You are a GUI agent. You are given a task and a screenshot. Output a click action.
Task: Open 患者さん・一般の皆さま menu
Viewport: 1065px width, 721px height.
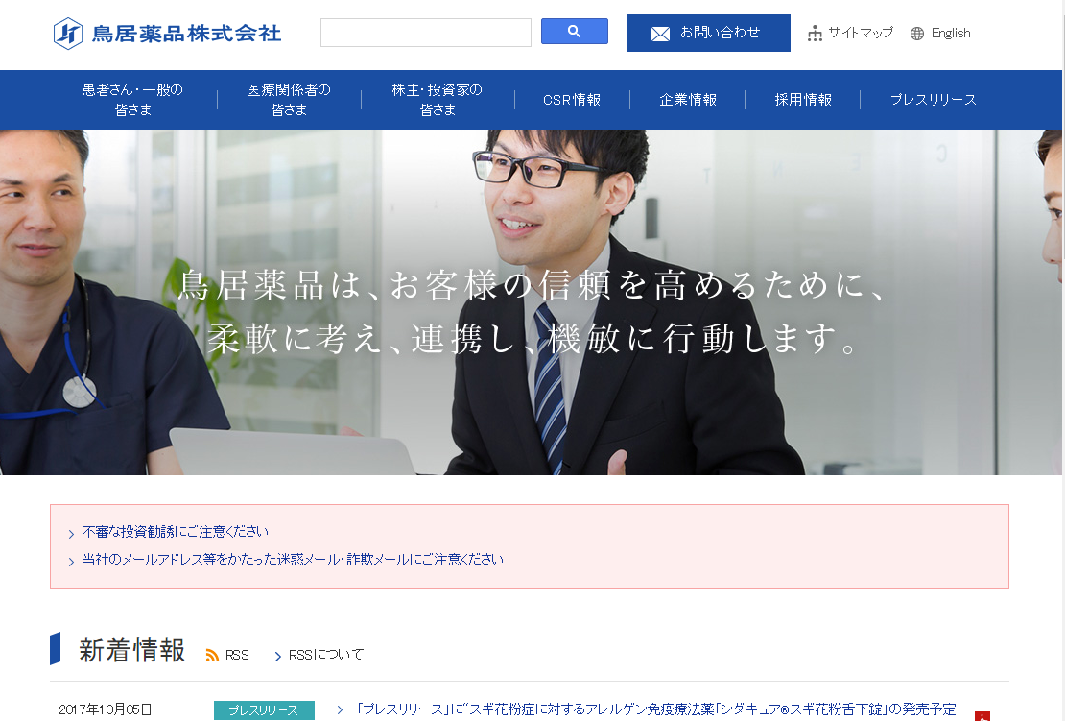tap(132, 100)
